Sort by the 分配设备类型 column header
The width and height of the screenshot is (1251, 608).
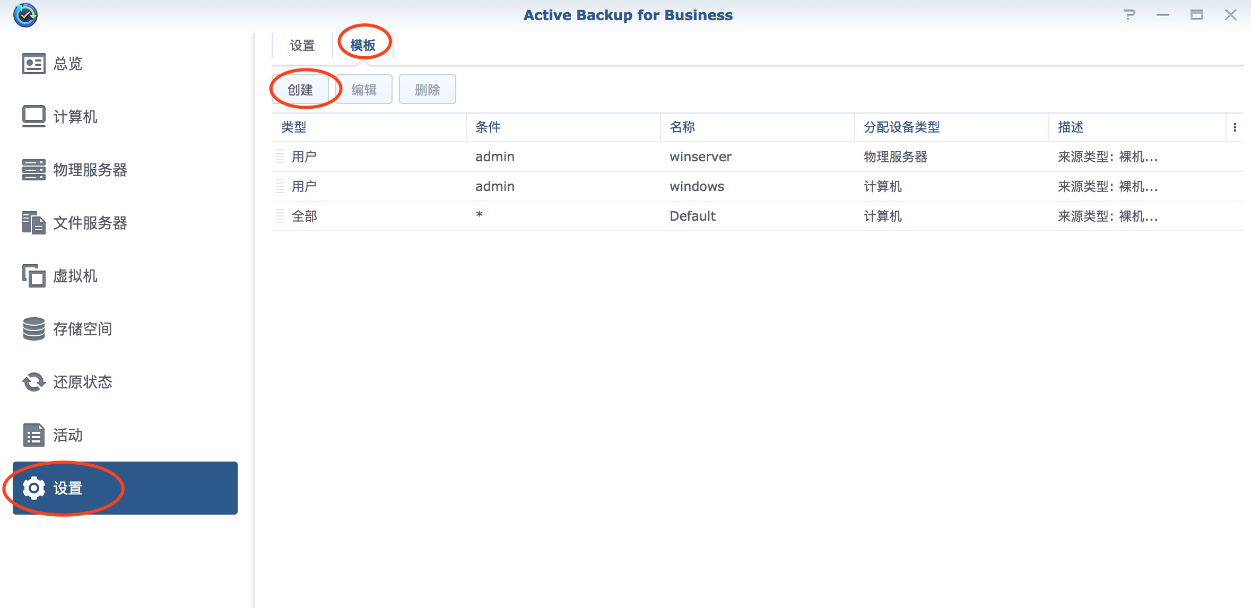[952, 127]
